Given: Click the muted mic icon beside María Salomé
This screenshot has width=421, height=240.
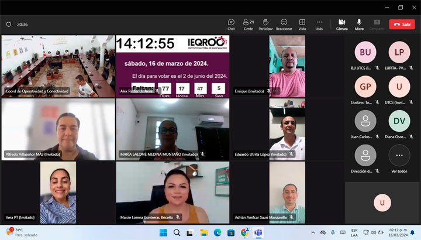Looking at the screenshot, I should click(202, 154).
